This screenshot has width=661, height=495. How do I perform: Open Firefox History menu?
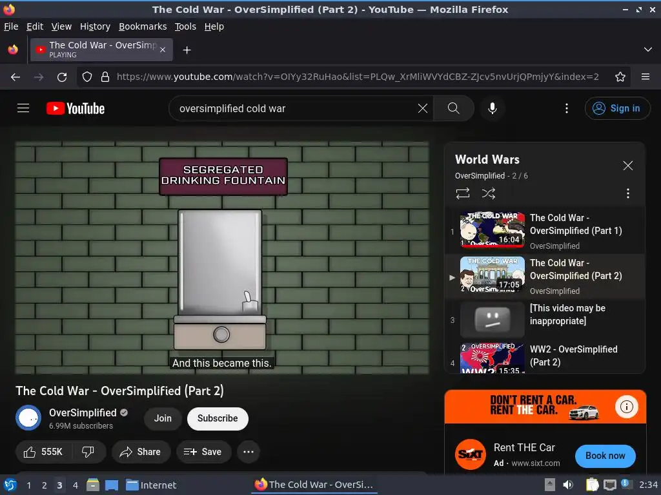tap(95, 26)
